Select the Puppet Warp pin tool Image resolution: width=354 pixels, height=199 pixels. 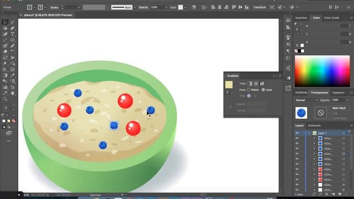point(5,64)
